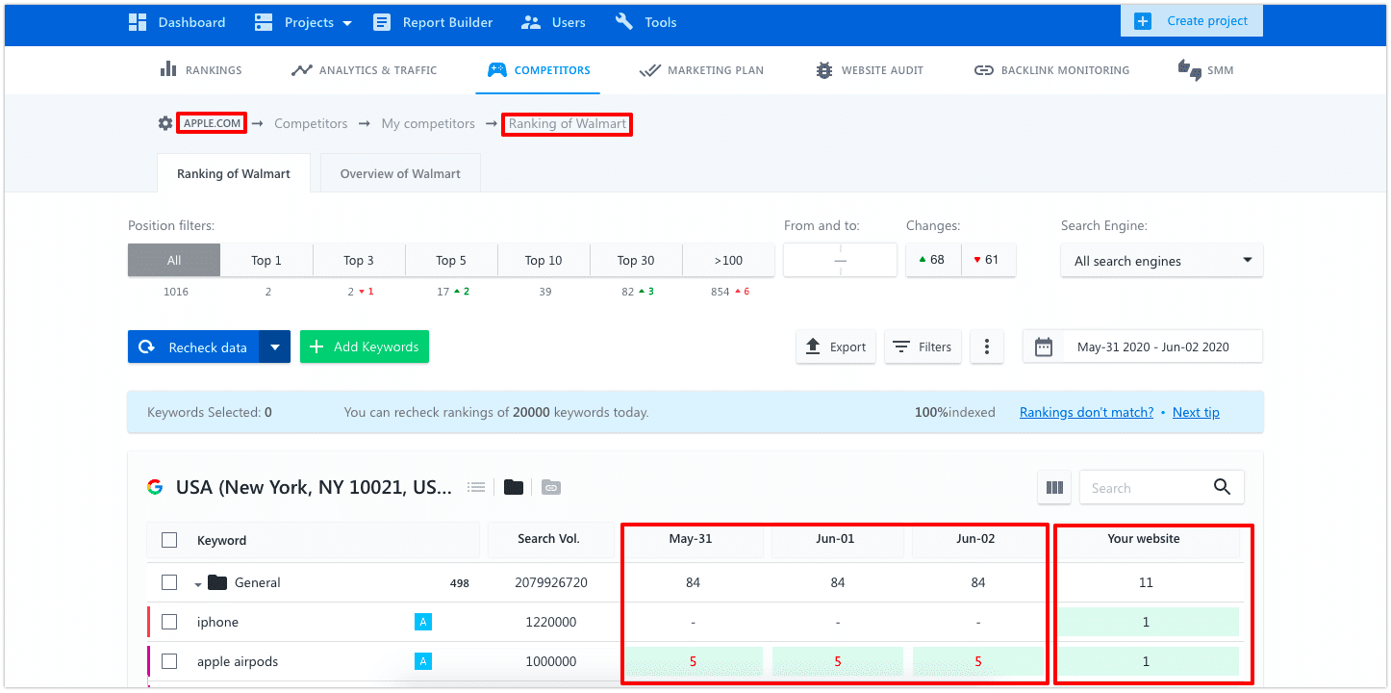Open the columns settings icon

point(1054,487)
